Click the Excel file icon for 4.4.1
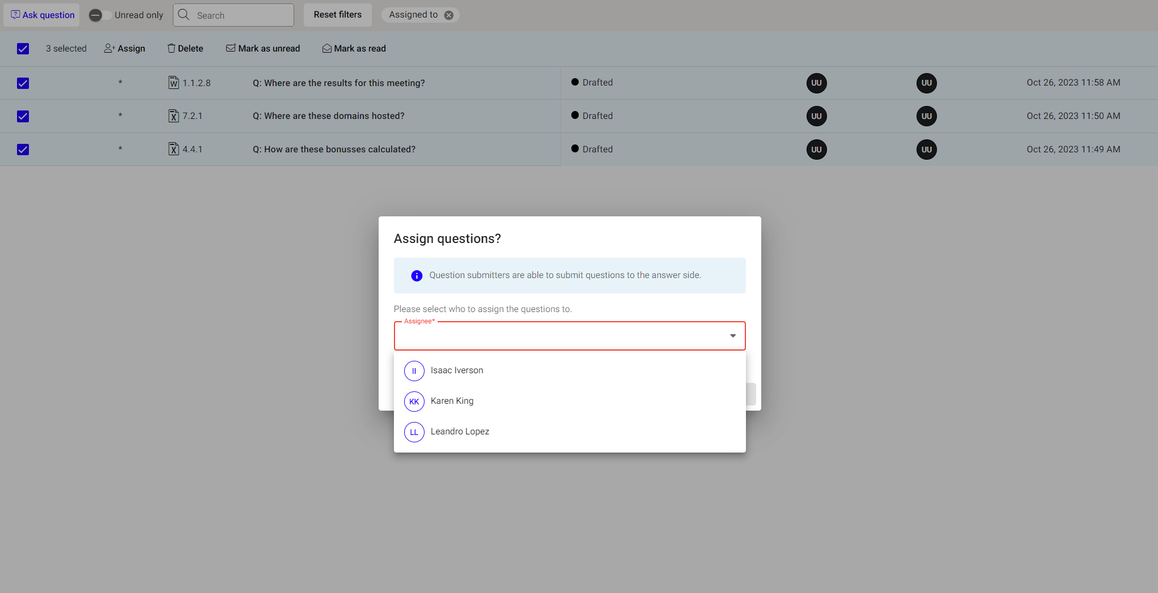Viewport: 1158px width, 593px height. (173, 149)
